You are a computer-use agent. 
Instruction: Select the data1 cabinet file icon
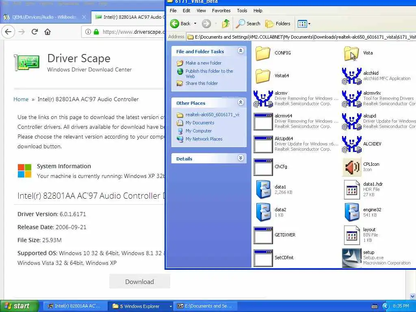point(263,190)
